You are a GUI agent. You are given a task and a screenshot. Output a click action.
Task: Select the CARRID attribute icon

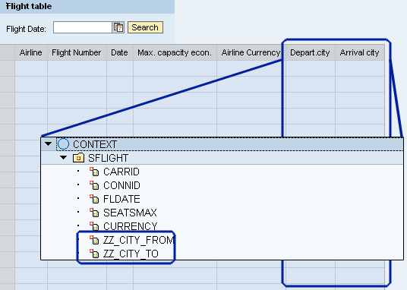tap(94, 172)
